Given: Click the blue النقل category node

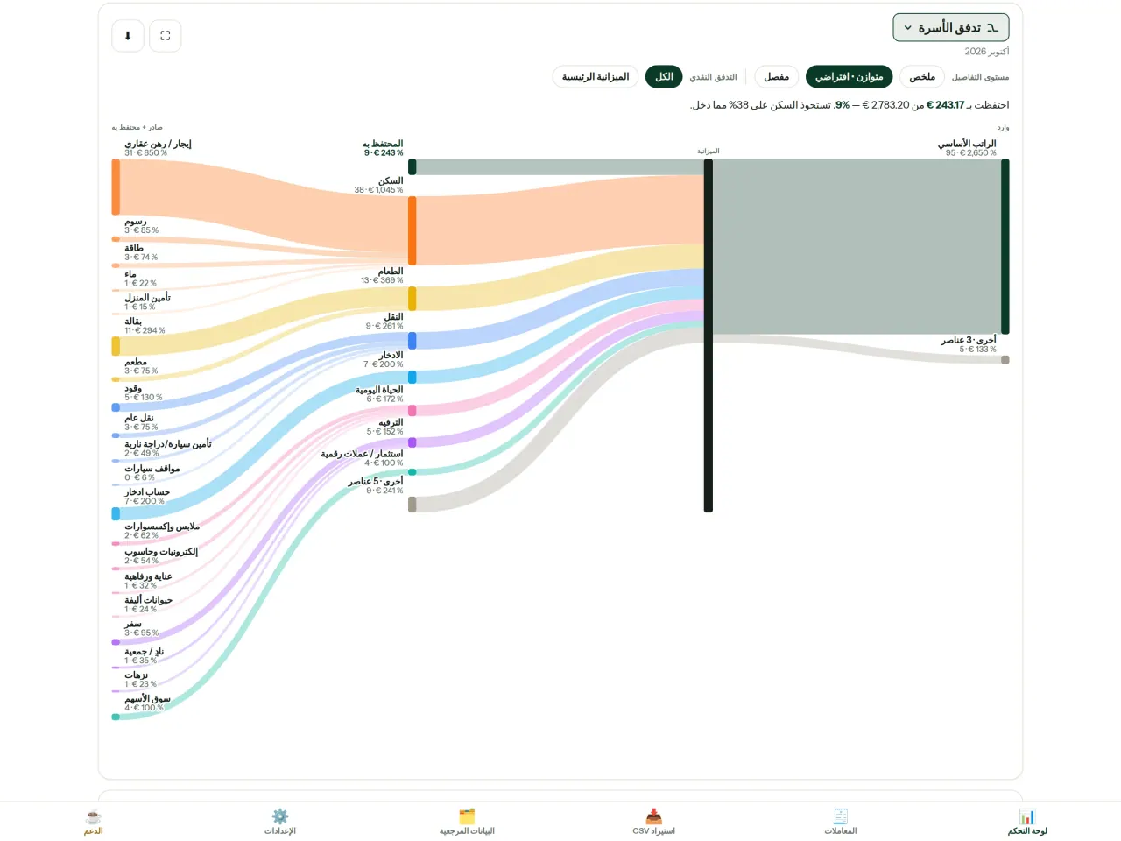Looking at the screenshot, I should click(412, 341).
